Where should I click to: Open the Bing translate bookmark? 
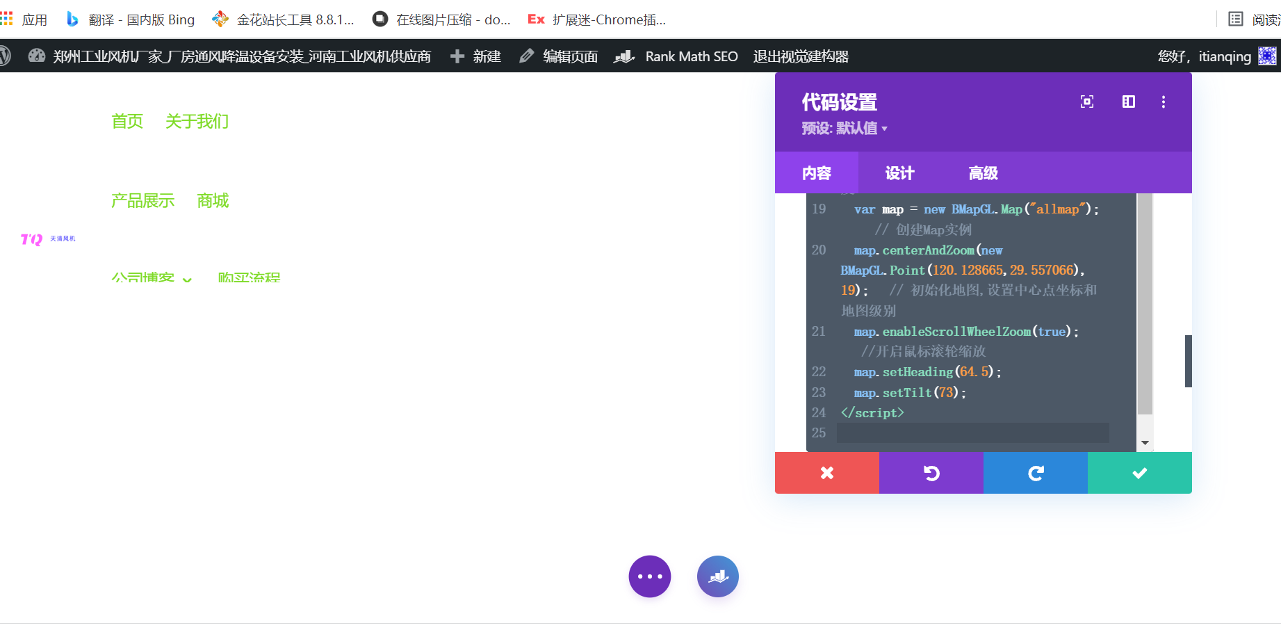tap(131, 19)
